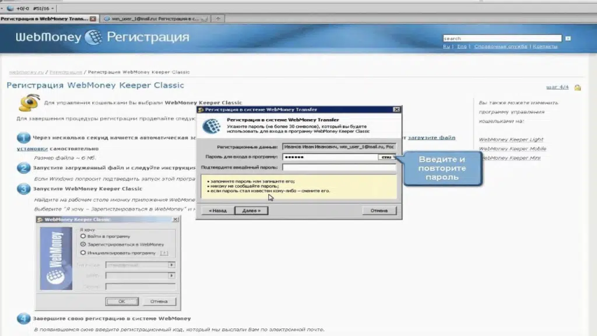Viewport: 597px width, 336px height.
Task: Click the lock icon beside шаг 4/4
Action: (578, 87)
